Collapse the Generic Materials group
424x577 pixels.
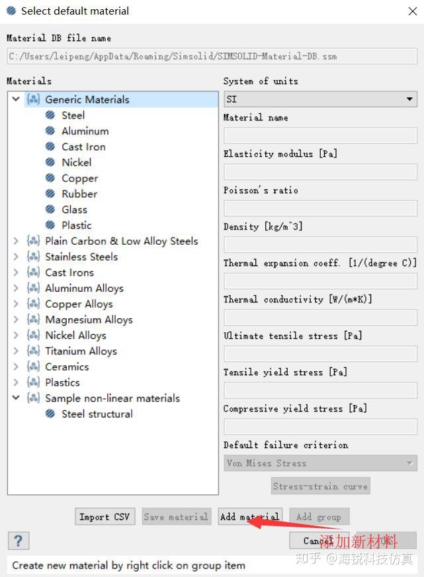(x=16, y=99)
